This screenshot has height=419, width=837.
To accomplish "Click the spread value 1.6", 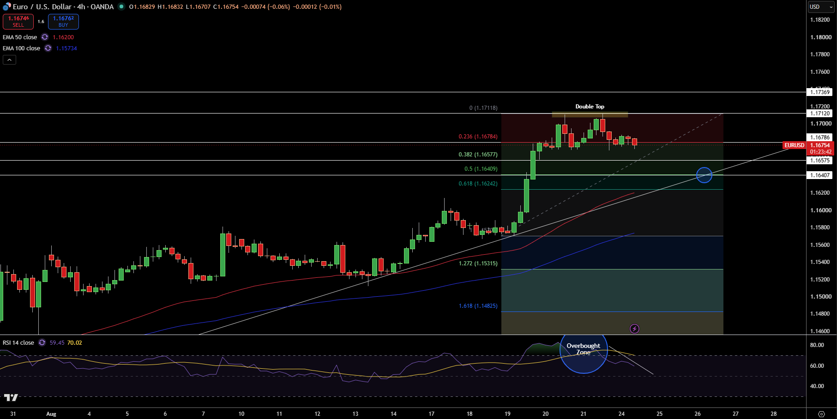I will [x=41, y=22].
